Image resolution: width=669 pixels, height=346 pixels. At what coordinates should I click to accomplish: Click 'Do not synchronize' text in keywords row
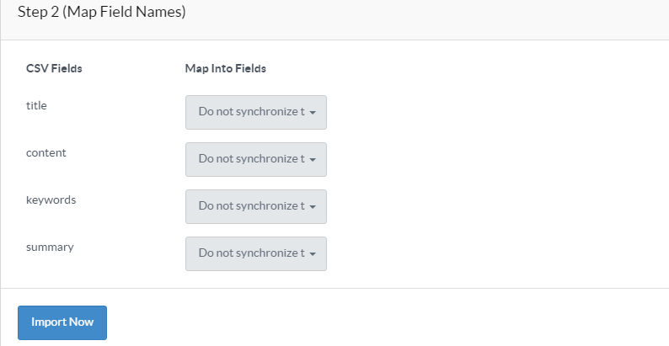coord(251,206)
